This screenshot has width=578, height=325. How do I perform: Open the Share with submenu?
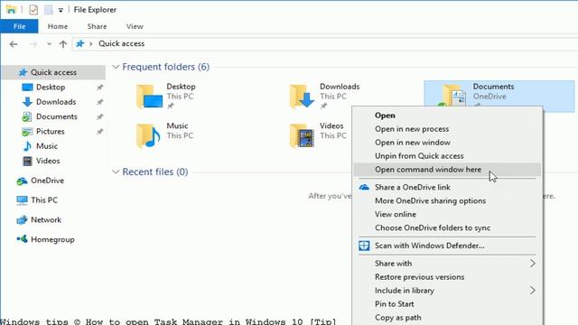[x=447, y=264]
